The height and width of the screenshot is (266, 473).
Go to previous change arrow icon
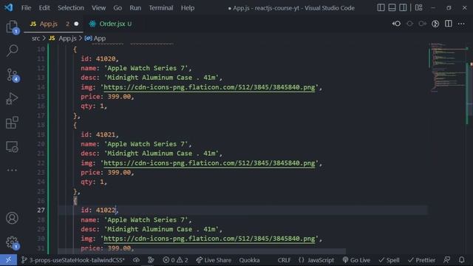pyautogui.click(x=397, y=24)
